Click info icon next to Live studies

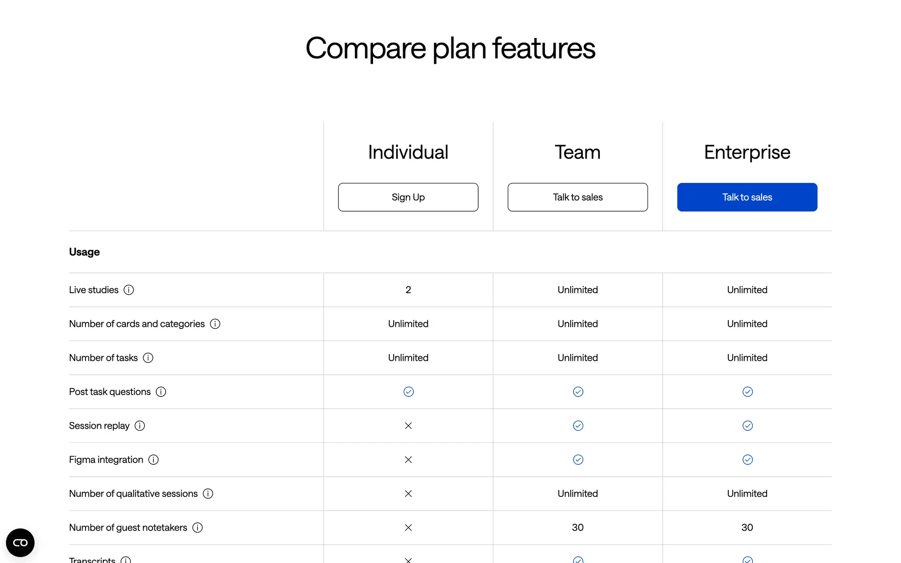click(129, 290)
